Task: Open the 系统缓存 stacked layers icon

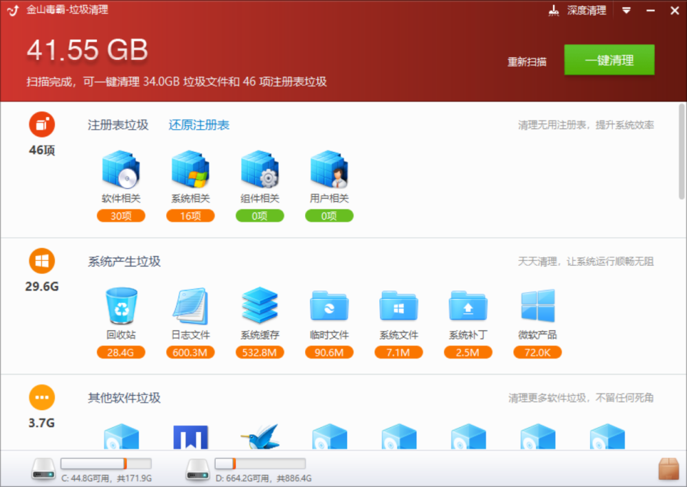Action: [x=260, y=306]
